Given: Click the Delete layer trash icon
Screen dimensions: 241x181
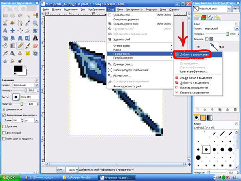Looking at the screenshot, I should click(235, 110).
